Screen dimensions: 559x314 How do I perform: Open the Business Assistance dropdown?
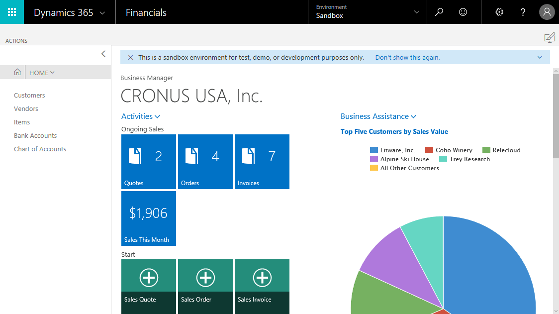(378, 116)
